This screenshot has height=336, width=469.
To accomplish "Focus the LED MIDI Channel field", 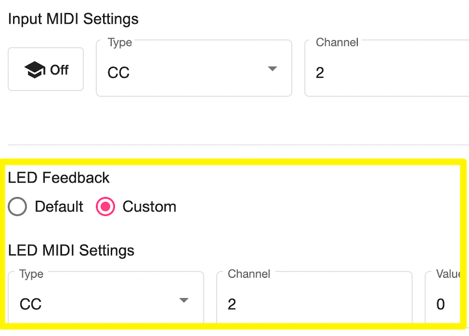I will pos(313,303).
